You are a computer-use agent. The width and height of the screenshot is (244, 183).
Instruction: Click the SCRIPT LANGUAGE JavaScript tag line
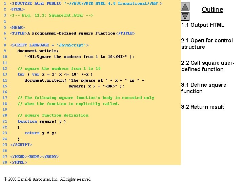[49, 45]
